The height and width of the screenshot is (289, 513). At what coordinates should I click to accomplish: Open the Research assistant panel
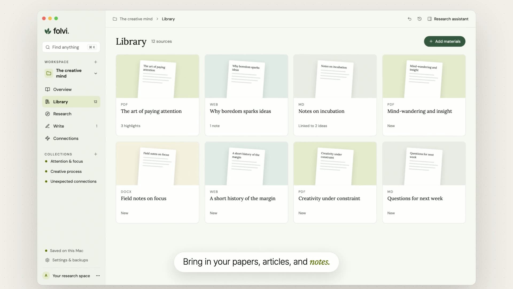448,19
